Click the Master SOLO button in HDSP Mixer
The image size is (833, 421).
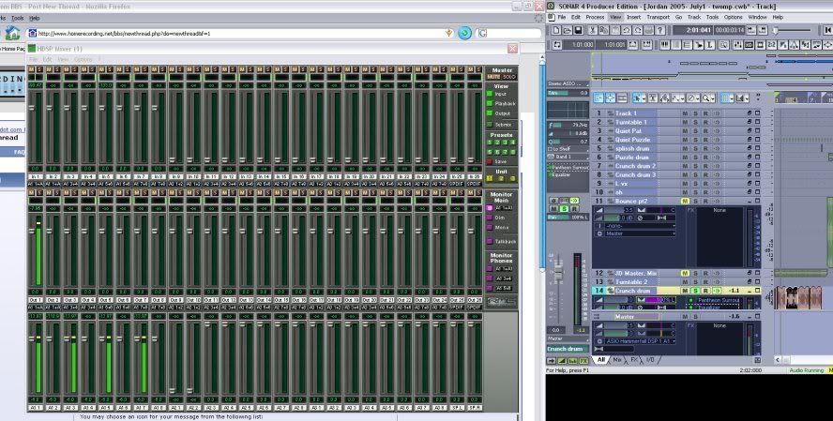point(509,77)
